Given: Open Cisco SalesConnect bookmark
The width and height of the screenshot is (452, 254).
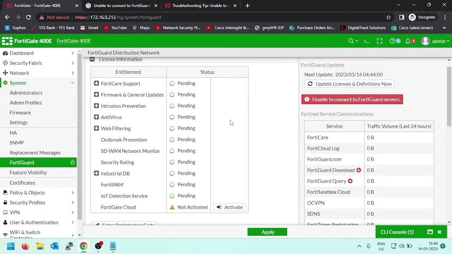Looking at the screenshot, I should (412, 28).
